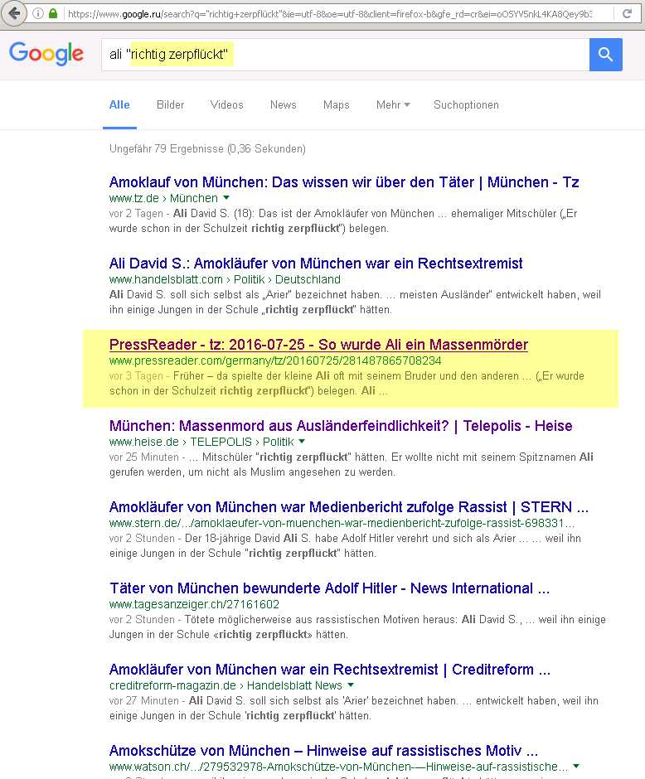Open site information via the info icon
645x779 pixels.
[38, 13]
